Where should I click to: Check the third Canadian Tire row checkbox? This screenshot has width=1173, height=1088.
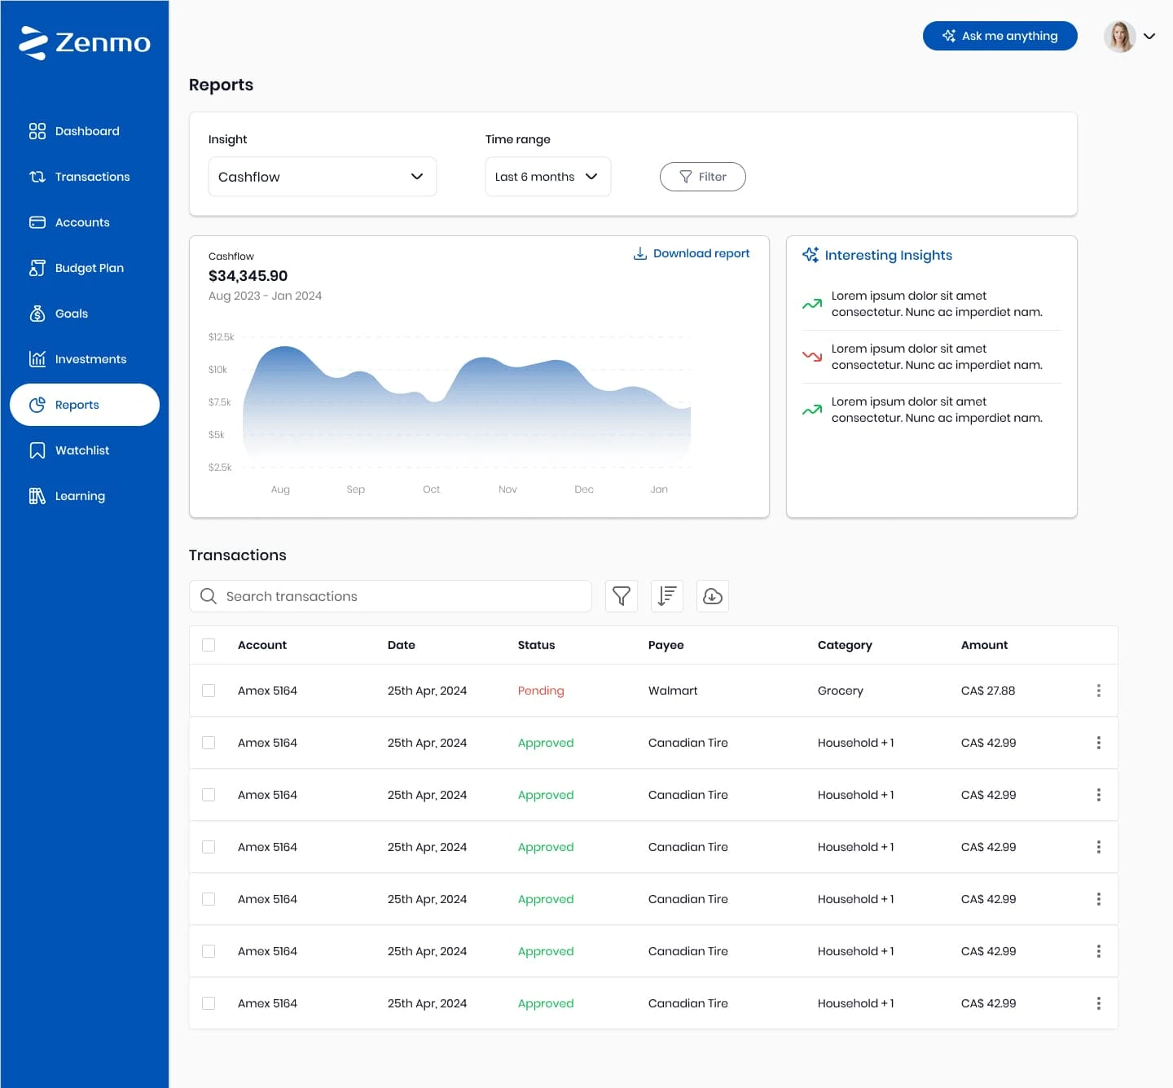pos(209,847)
